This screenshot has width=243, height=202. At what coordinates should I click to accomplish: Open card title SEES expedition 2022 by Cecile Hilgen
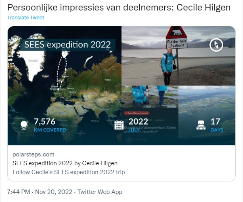(65, 163)
